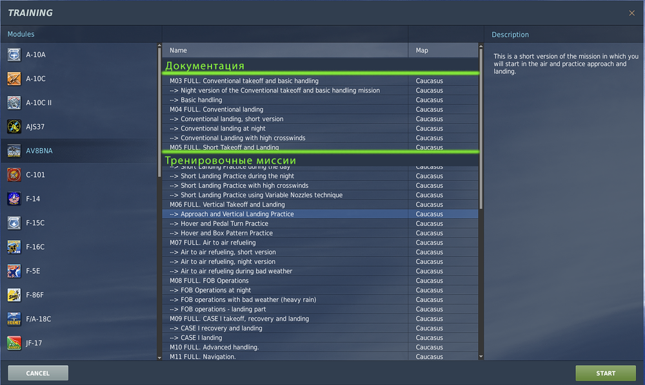Select Short Landing Practice with high crosswinds
The width and height of the screenshot is (645, 385).
pos(320,185)
